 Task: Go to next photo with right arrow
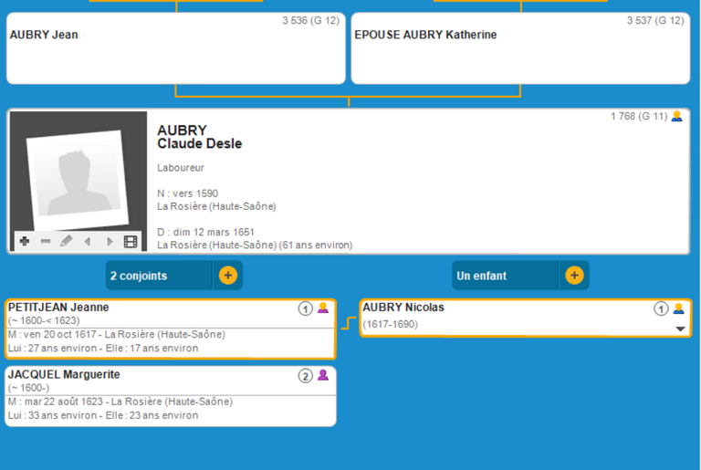110,242
